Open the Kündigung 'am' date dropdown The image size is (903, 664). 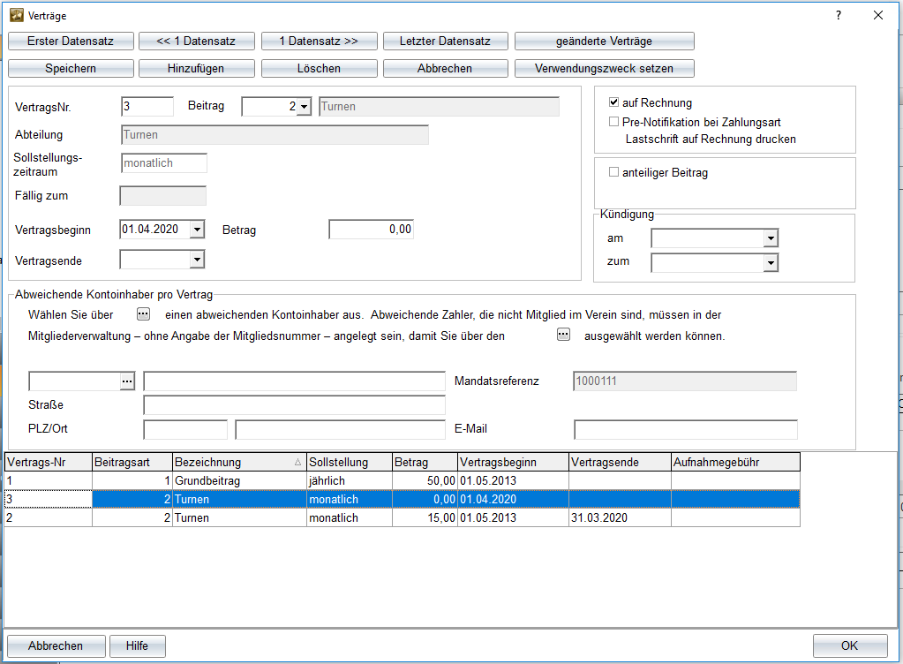pyautogui.click(x=771, y=239)
